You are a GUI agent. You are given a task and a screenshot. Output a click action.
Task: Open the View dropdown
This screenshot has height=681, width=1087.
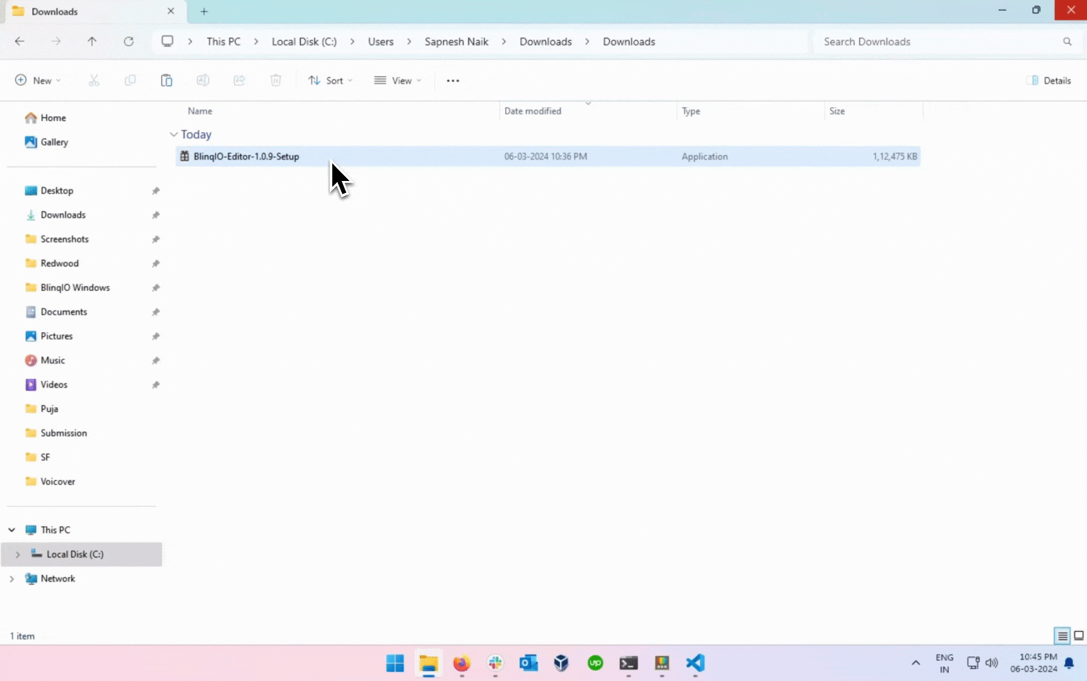coord(397,81)
